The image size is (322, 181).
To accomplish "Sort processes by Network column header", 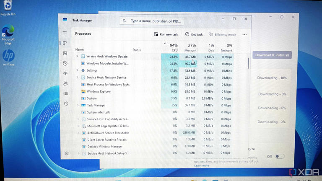I will tap(226, 48).
